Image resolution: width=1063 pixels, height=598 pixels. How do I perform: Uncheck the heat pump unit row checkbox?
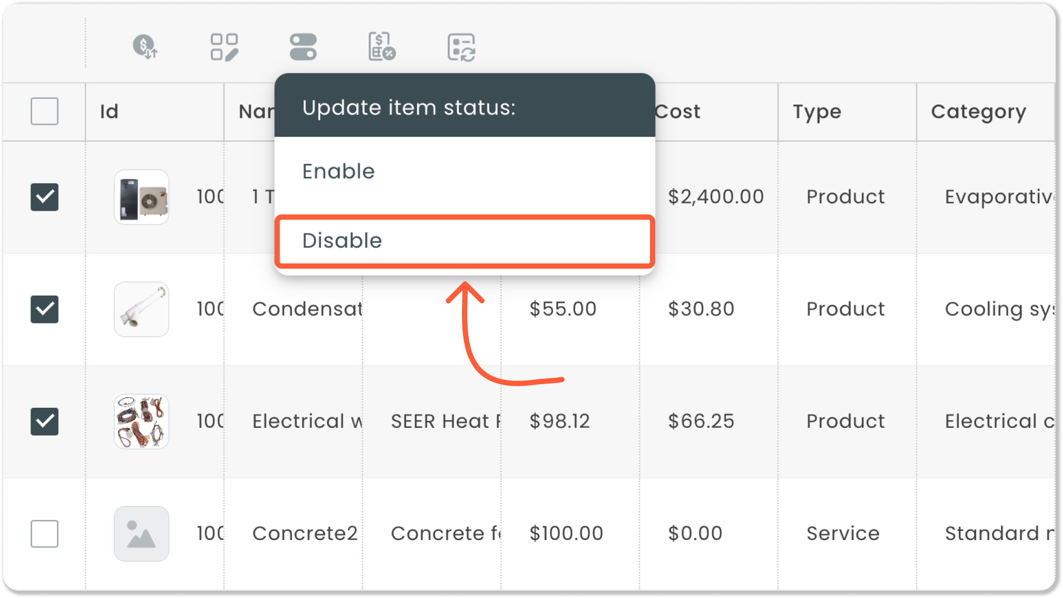(45, 197)
